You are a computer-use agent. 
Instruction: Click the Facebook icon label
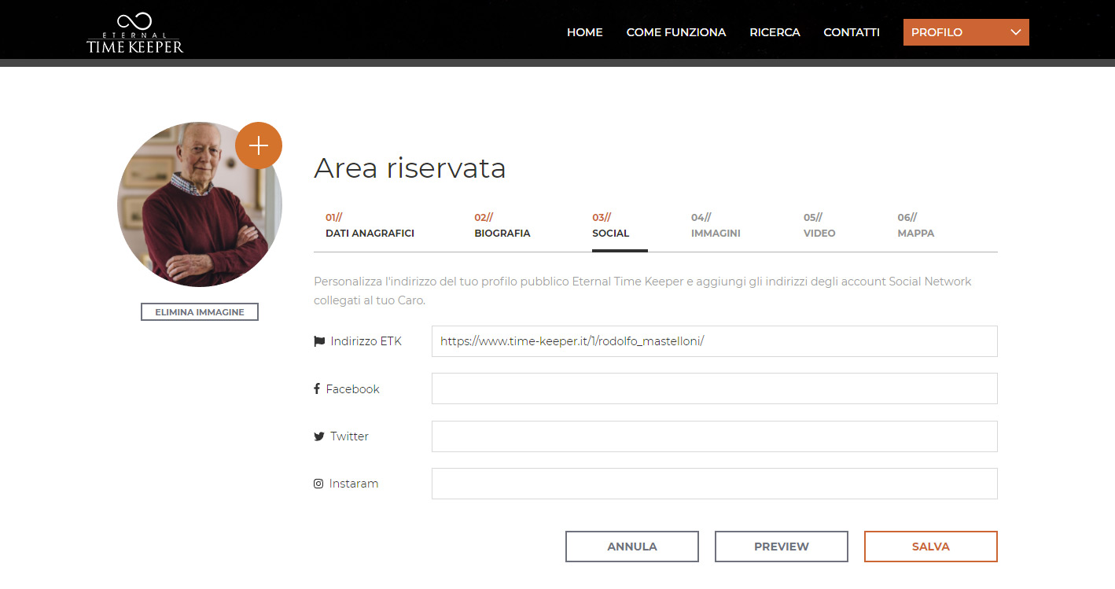pos(317,388)
